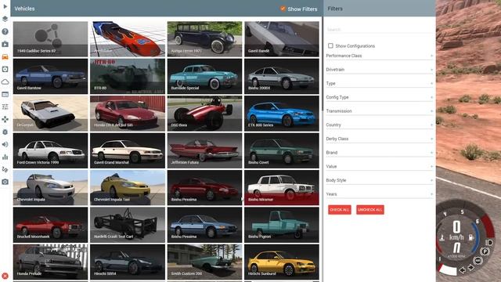Select the blue Ibishu Pessima sedan
The image size is (501, 282).
tap(204, 225)
